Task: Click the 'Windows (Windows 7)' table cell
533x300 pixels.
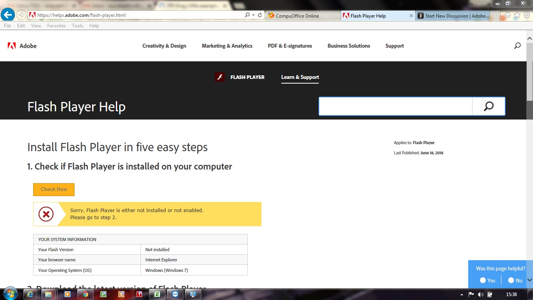Action: pos(194,270)
